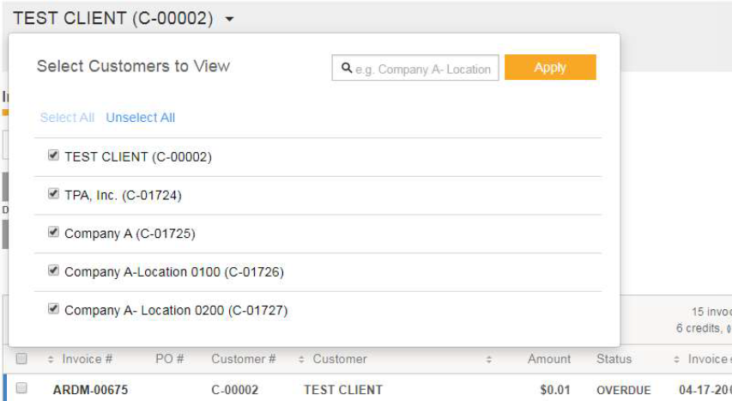Image resolution: width=732 pixels, height=401 pixels.
Task: Click the Unselect All link
Action: coord(140,118)
